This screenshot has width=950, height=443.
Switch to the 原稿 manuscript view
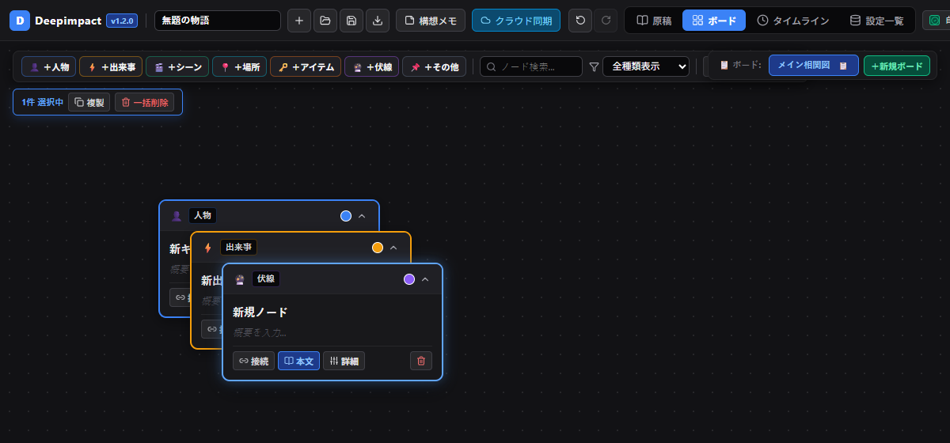pos(654,21)
